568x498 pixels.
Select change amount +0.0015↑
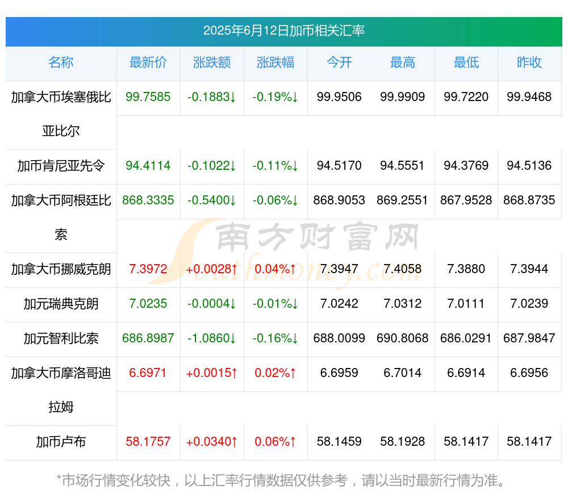point(212,373)
